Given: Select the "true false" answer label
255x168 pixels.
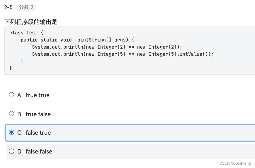Looking at the screenshot, I should pyautogui.click(x=38, y=114).
